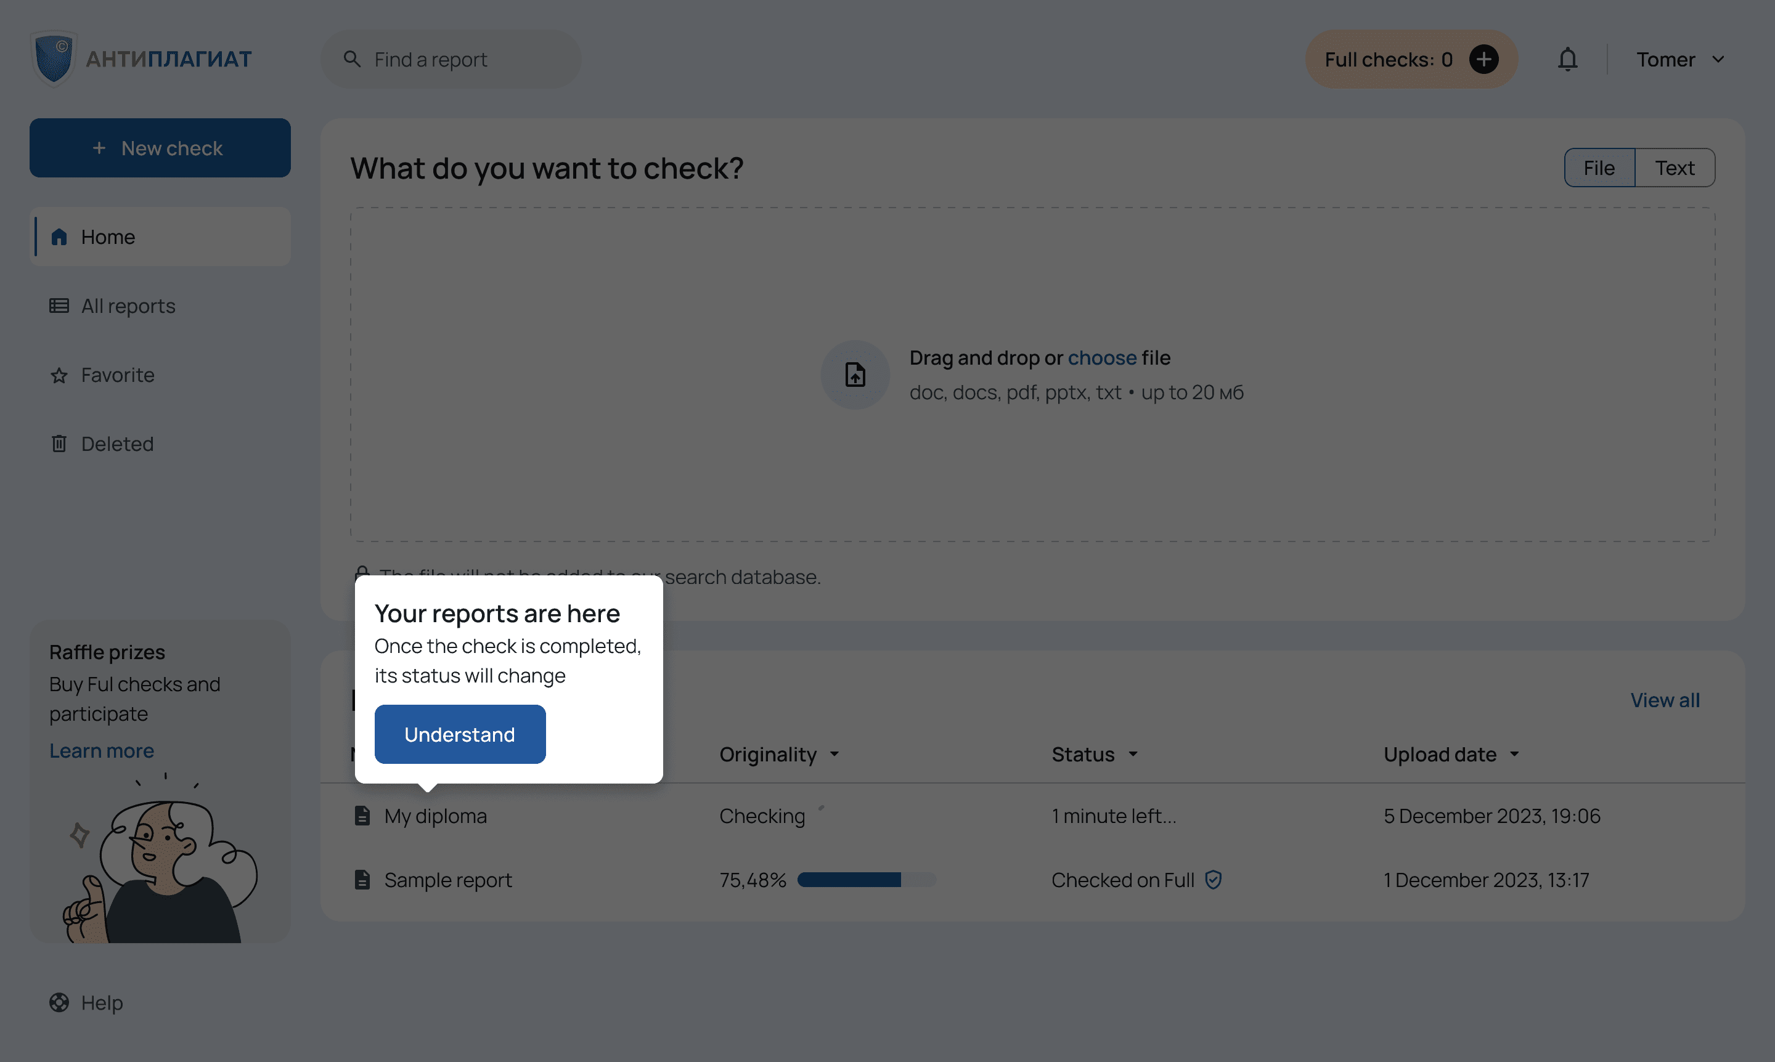Open All reports in sidebar
Image resolution: width=1775 pixels, height=1062 pixels.
pyautogui.click(x=128, y=306)
